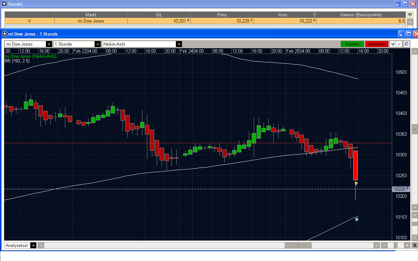Click the red stop-loss line on chart

pos(198,143)
